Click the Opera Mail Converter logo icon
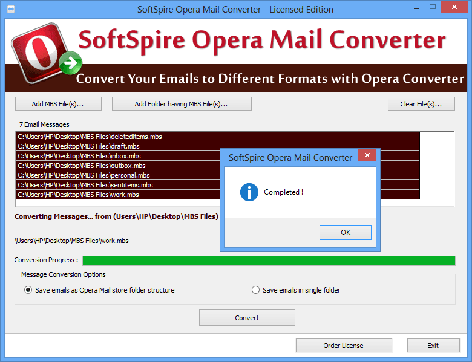The width and height of the screenshot is (472, 362). pyautogui.click(x=46, y=54)
